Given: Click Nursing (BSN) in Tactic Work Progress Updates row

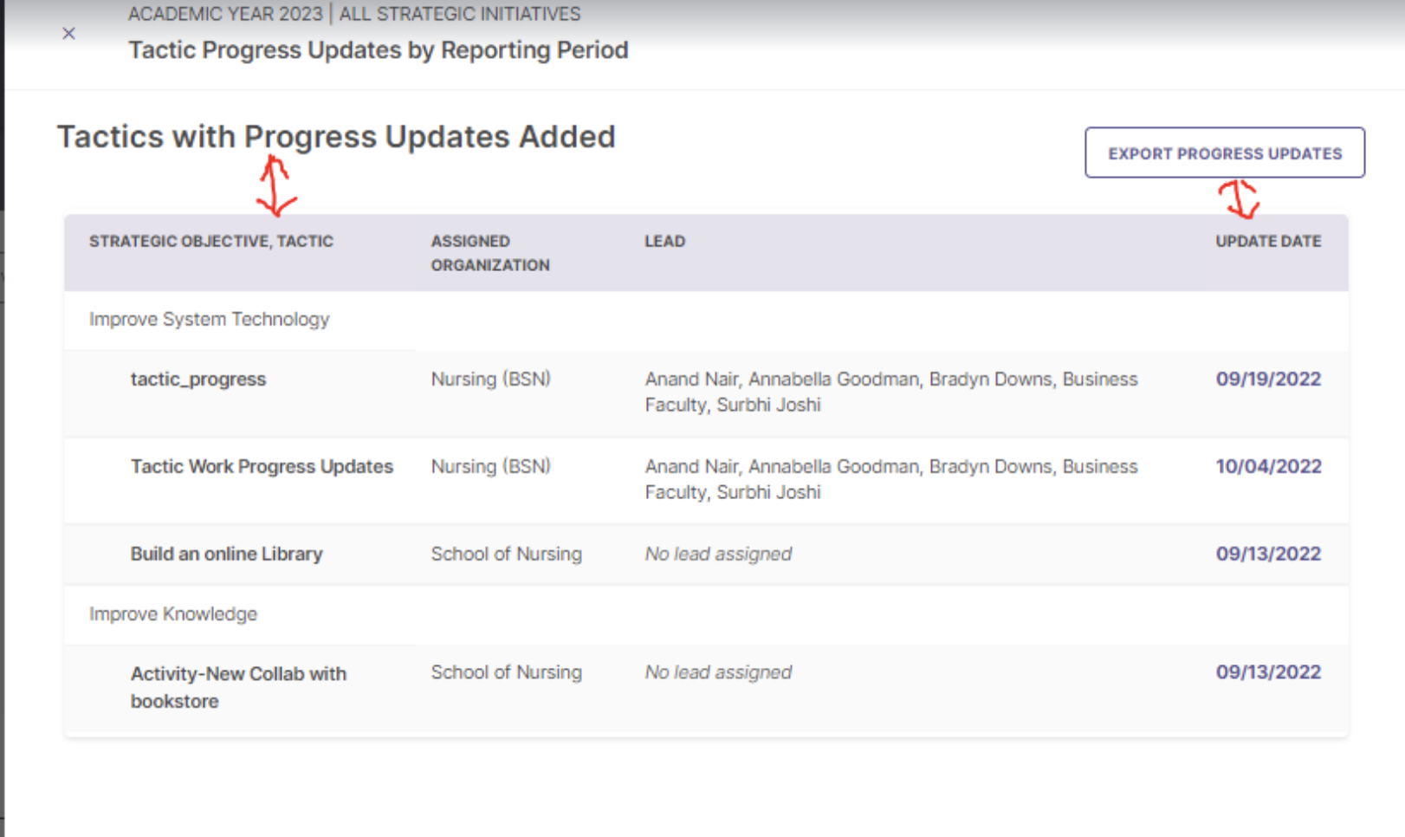Looking at the screenshot, I should click(x=491, y=467).
